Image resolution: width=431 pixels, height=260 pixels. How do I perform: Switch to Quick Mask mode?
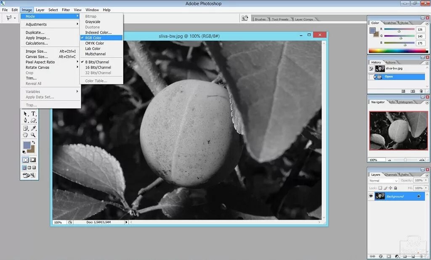(33, 160)
